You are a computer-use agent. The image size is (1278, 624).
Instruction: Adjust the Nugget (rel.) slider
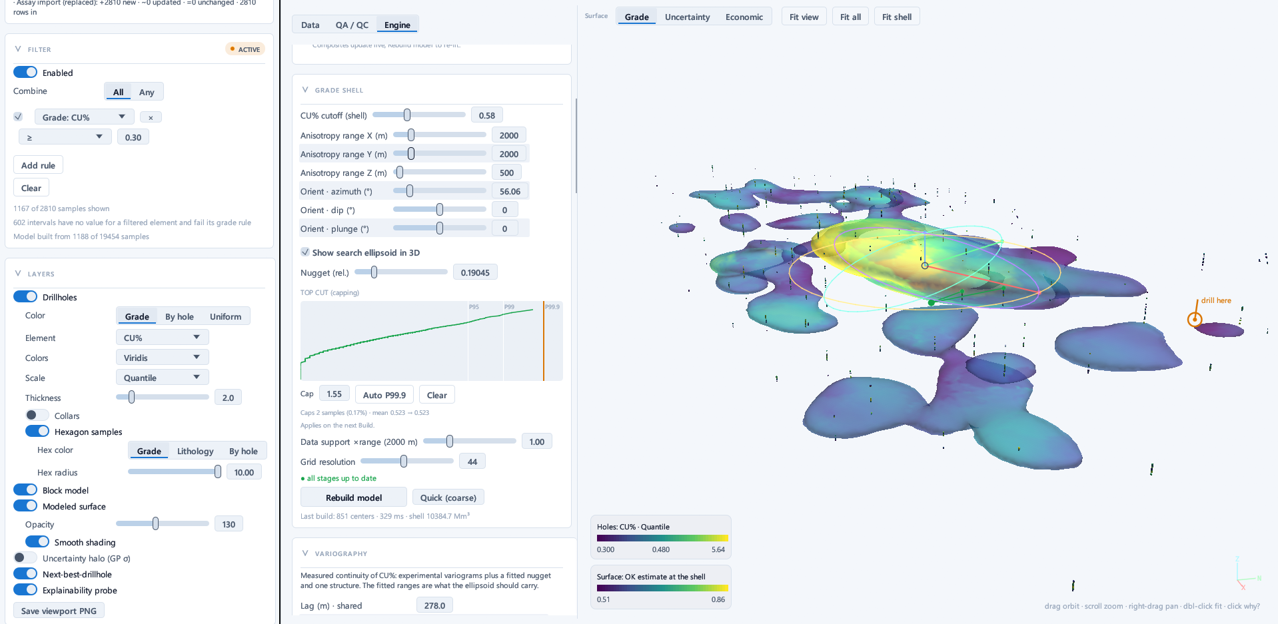pyautogui.click(x=401, y=272)
